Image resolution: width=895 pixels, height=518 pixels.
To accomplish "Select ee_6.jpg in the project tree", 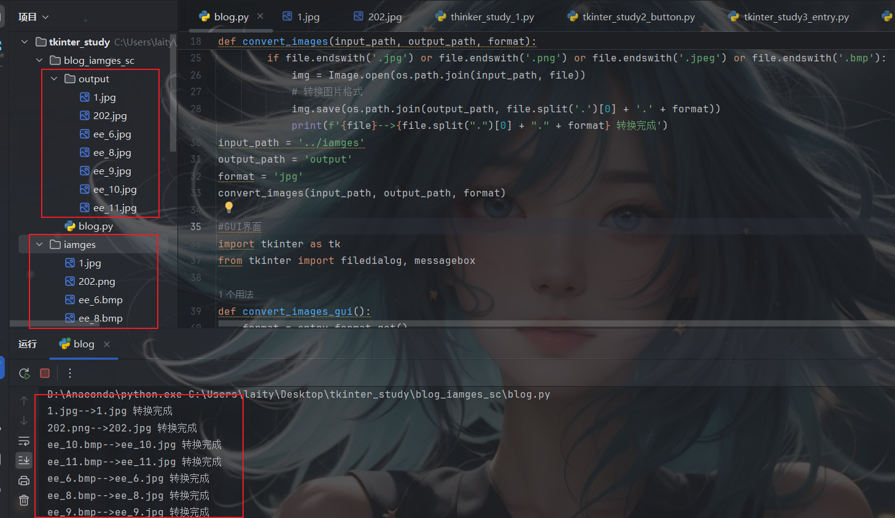I will (112, 134).
